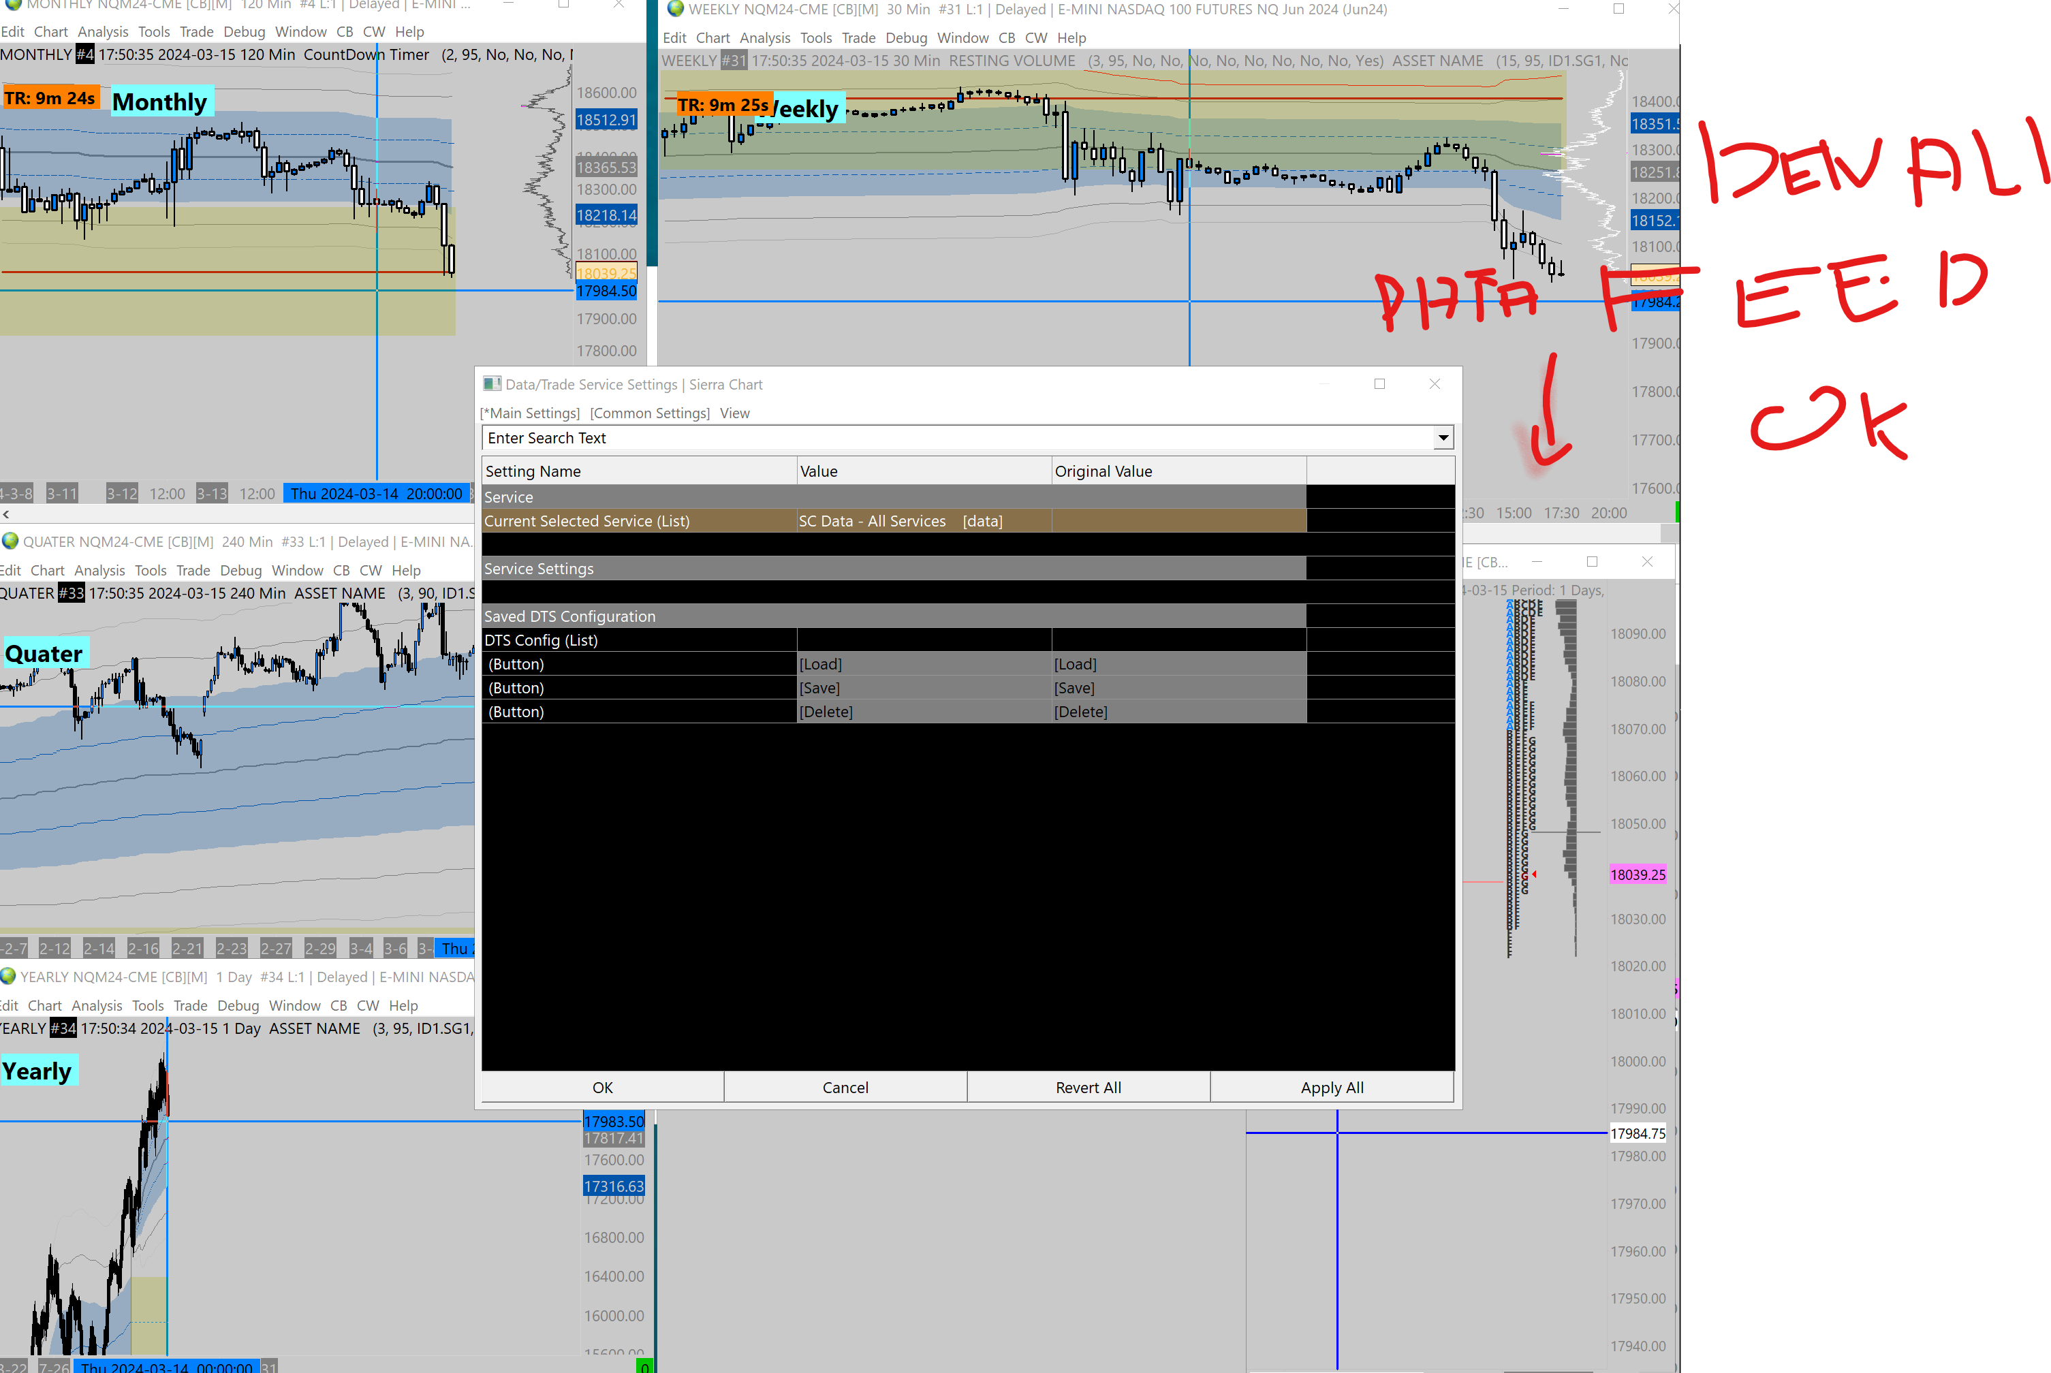Open Analysis menu in MONTHLY chart window
The image size is (2051, 1373).
click(102, 31)
